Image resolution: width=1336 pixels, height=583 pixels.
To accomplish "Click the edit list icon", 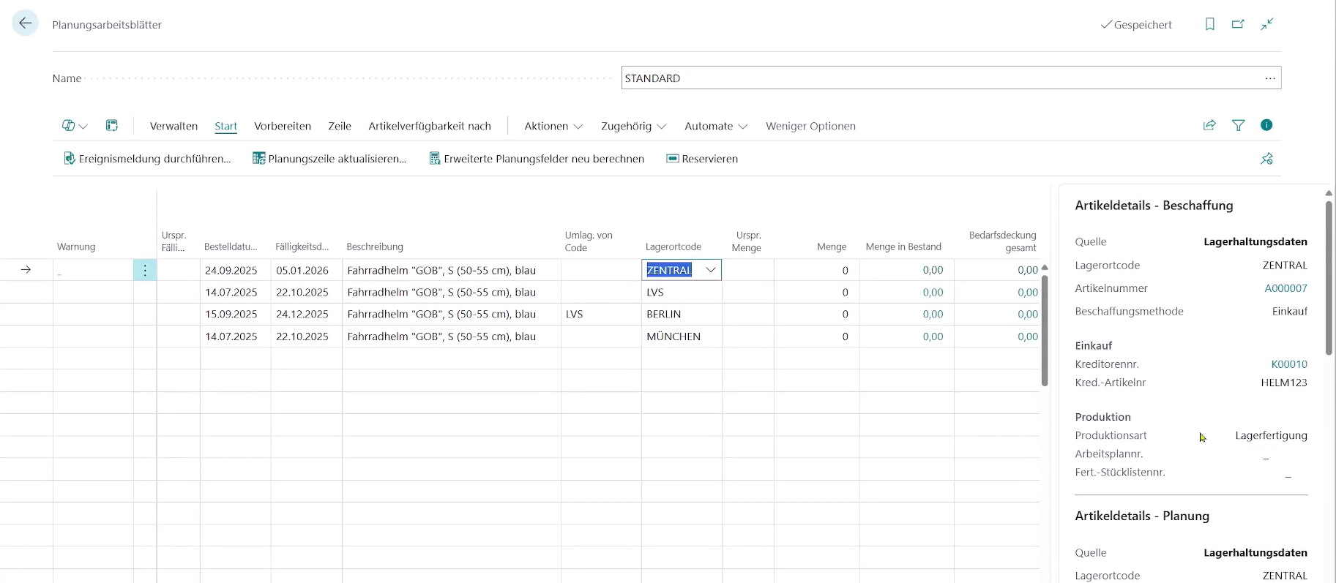I will 112,126.
